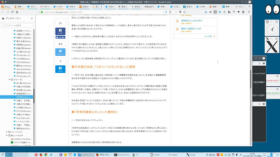Click the xlogo window X logo

point(272,47)
